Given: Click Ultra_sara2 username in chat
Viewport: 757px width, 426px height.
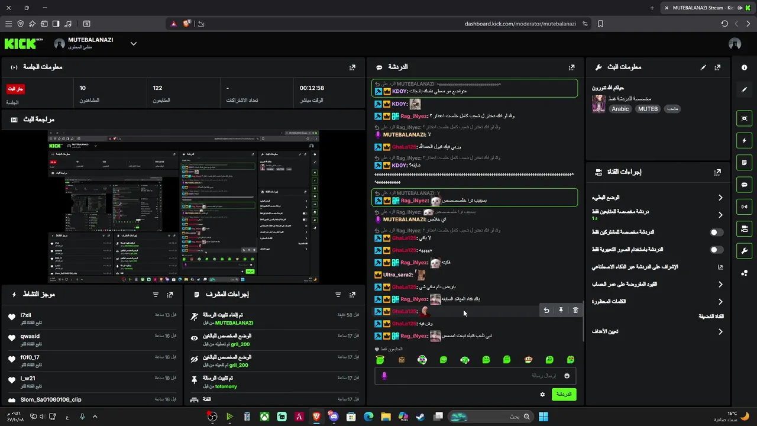Looking at the screenshot, I should click(x=398, y=275).
